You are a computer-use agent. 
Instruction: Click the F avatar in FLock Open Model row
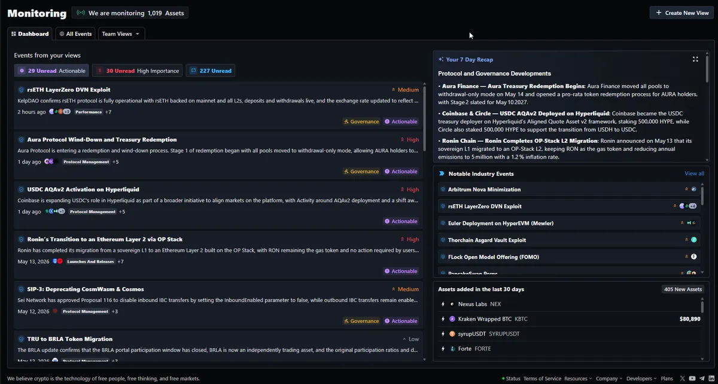(x=694, y=257)
